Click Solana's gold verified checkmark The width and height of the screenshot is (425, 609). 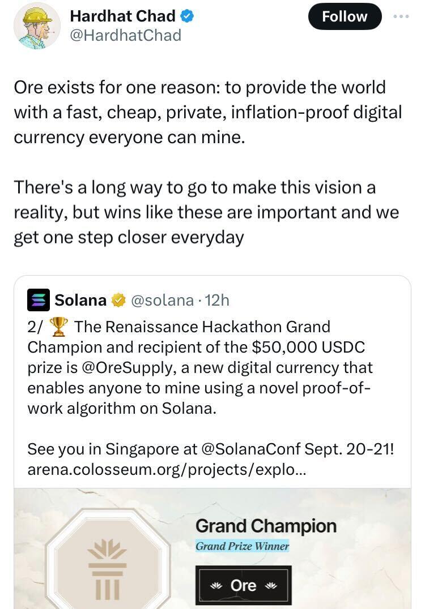click(118, 300)
